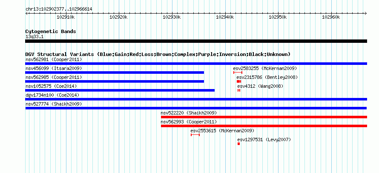Click the 102920k ruler tick label
Image resolution: width=379 pixels, height=173 pixels.
119,17
